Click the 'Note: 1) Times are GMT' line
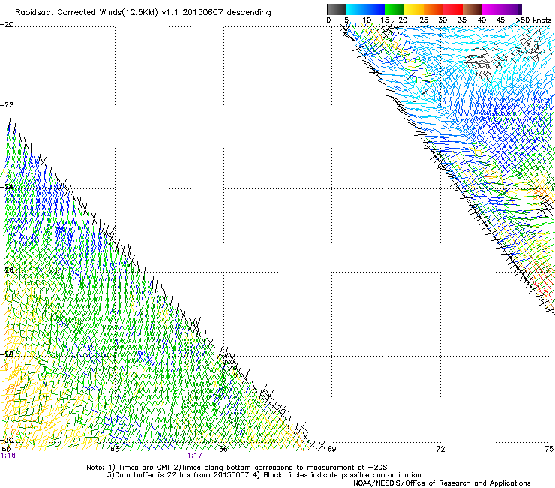Viewport: 555px width, 488px height. click(237, 468)
